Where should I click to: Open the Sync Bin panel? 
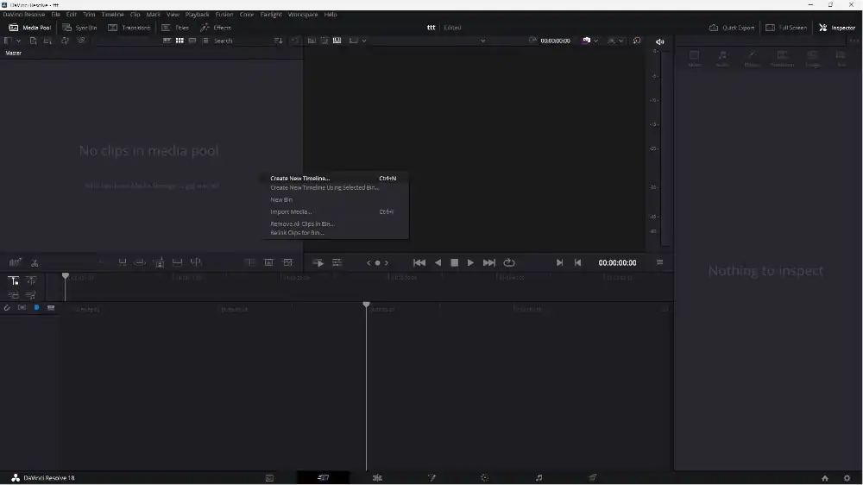coord(79,28)
